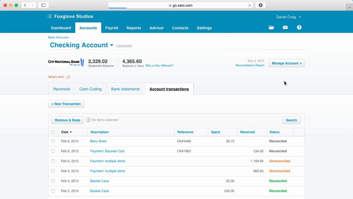The image size is (353, 199).
Task: Click the City National Bank logo
Action: pyautogui.click(x=66, y=62)
